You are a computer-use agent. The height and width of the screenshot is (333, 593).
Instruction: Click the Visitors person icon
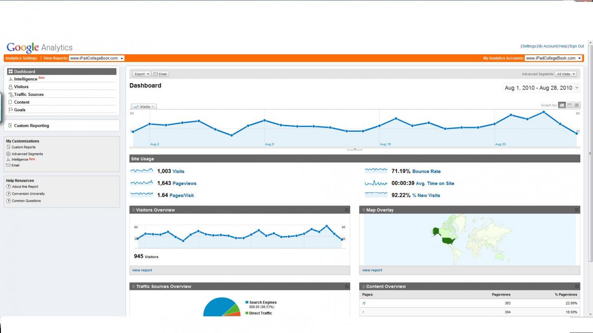(10, 87)
